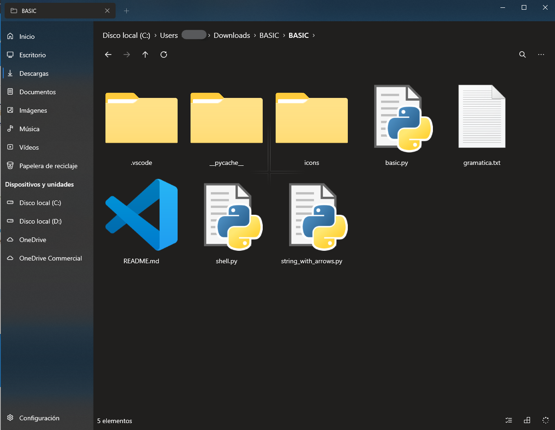555x430 pixels.
Task: Refresh the current folder
Action: pos(164,55)
